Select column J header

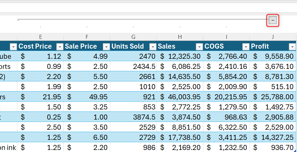273,37
